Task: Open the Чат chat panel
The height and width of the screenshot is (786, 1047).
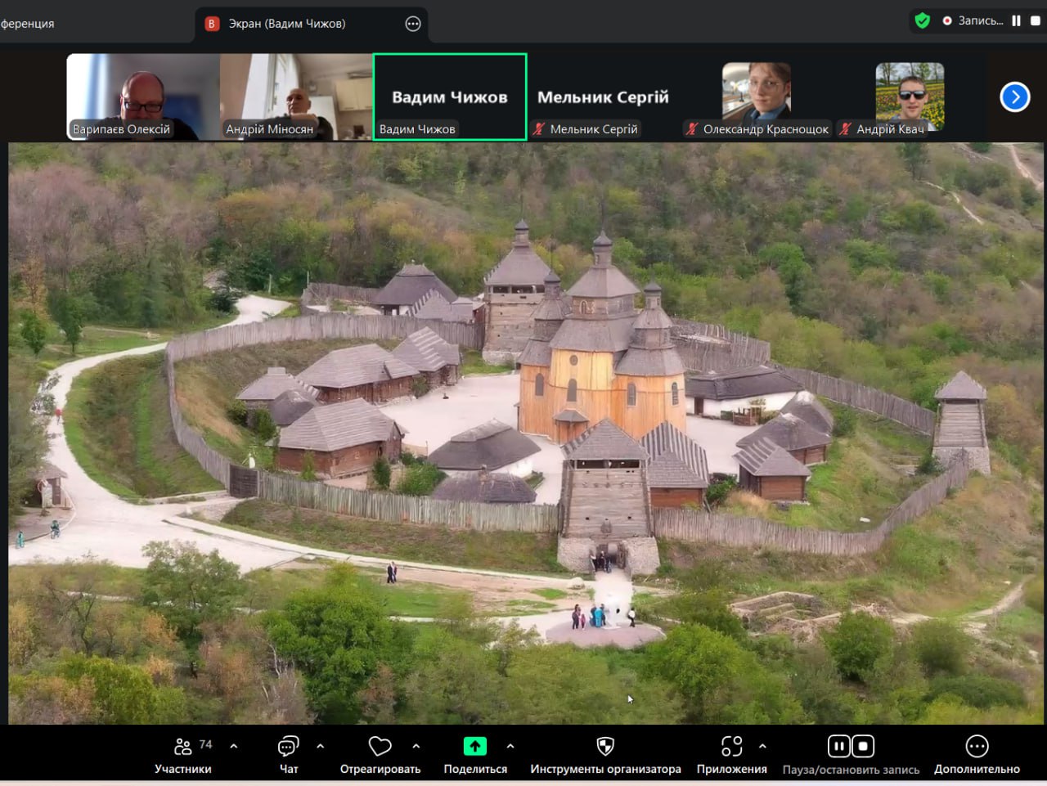Action: click(x=288, y=747)
